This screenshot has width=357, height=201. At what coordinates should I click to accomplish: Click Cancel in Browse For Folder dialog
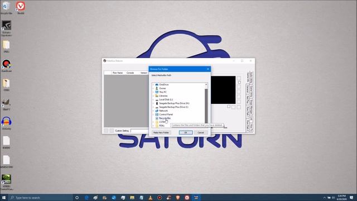201,132
